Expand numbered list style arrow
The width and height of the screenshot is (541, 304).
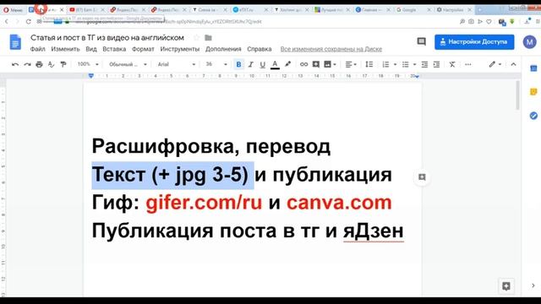coord(395,64)
